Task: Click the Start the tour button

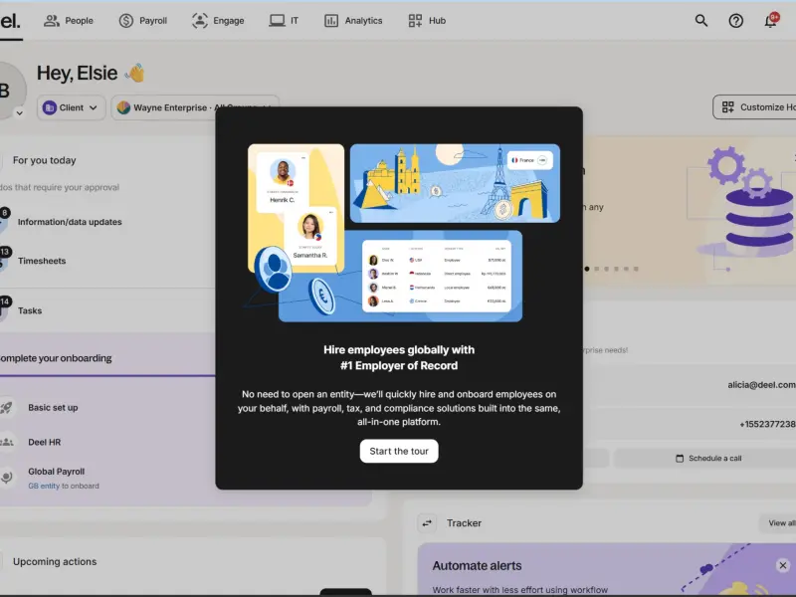Action: click(x=399, y=451)
